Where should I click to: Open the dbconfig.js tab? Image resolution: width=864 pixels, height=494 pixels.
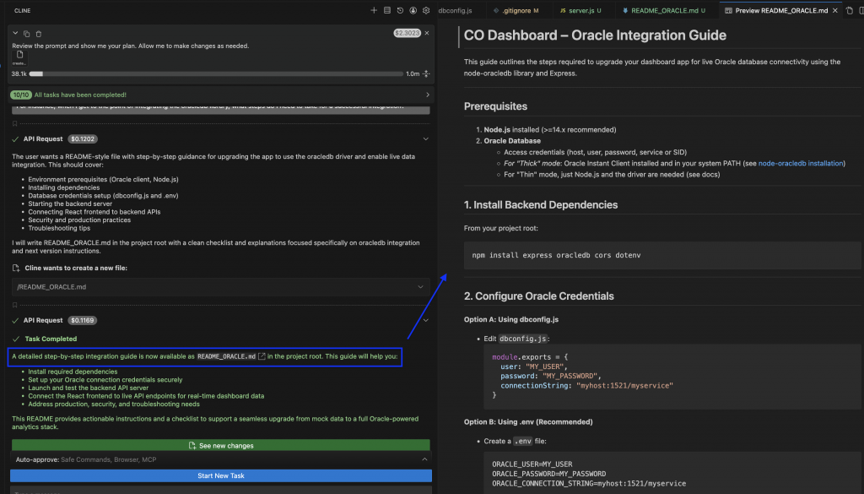tap(456, 10)
